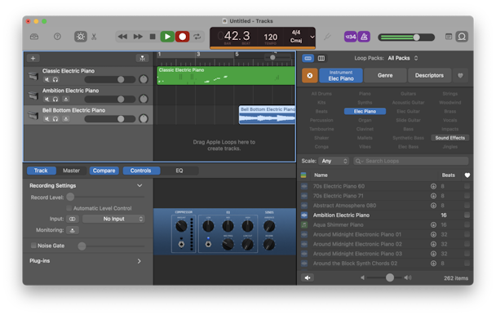The width and height of the screenshot is (496, 315).
Task: Click the 120 tempo value
Action: [271, 38]
